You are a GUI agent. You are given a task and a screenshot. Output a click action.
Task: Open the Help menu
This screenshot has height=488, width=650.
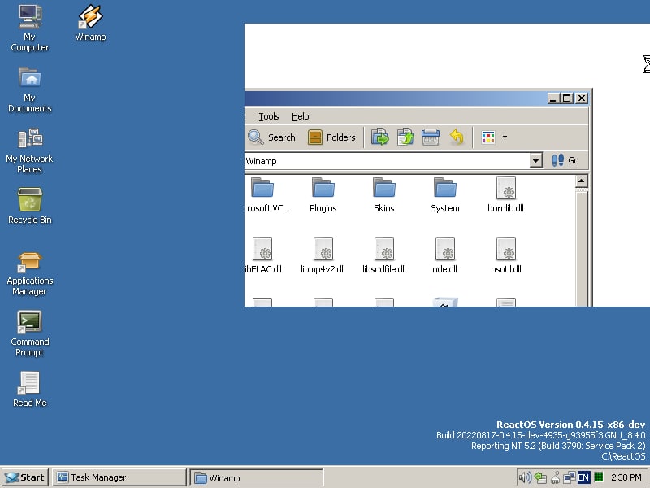click(x=300, y=116)
